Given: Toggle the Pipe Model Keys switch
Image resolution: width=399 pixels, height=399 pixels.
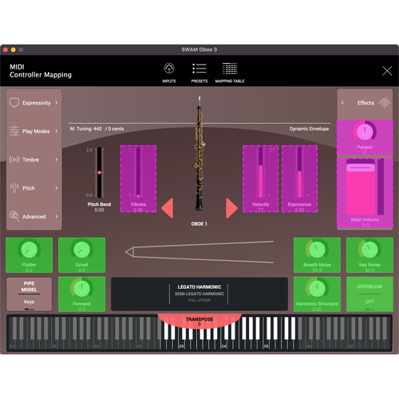Looking at the screenshot, I should point(29,302).
